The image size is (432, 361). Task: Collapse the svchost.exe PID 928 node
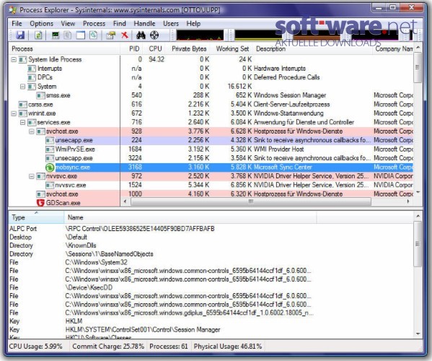(x=32, y=131)
